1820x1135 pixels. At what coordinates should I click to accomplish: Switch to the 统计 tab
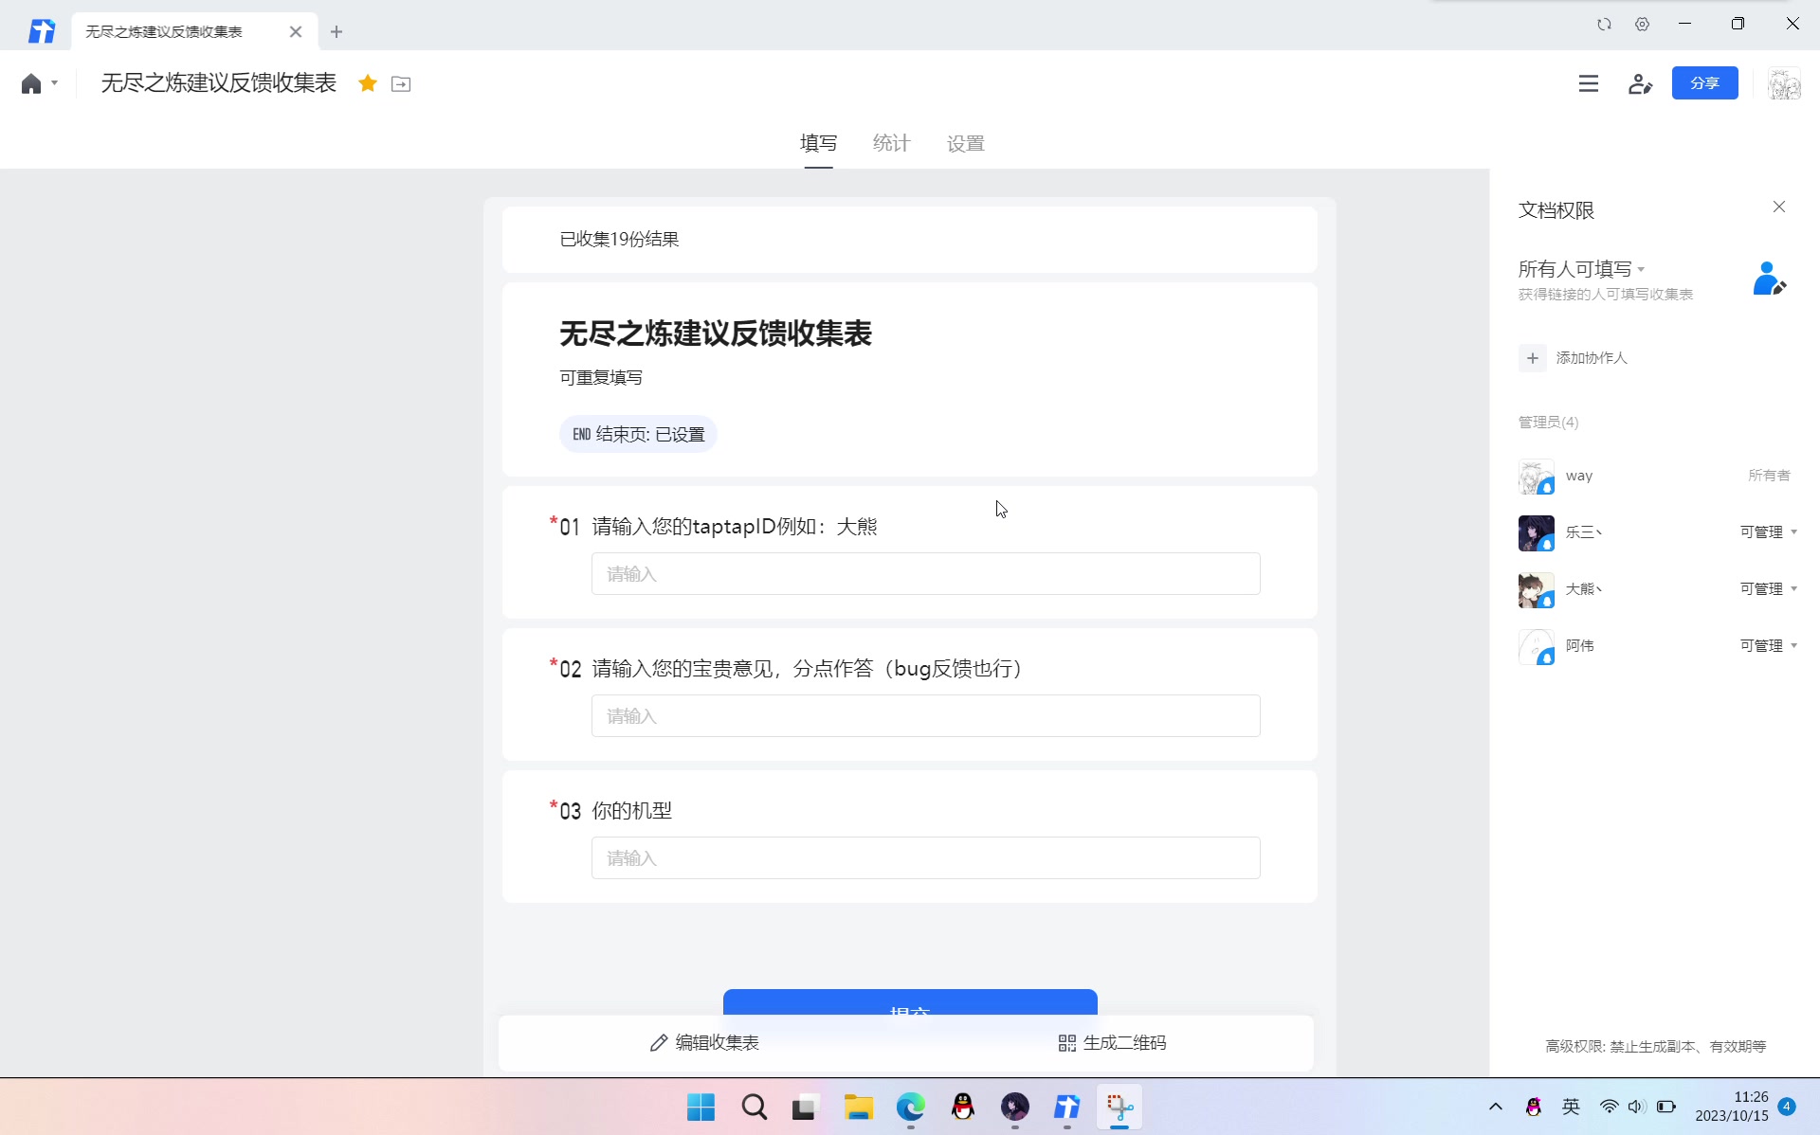[x=891, y=143]
